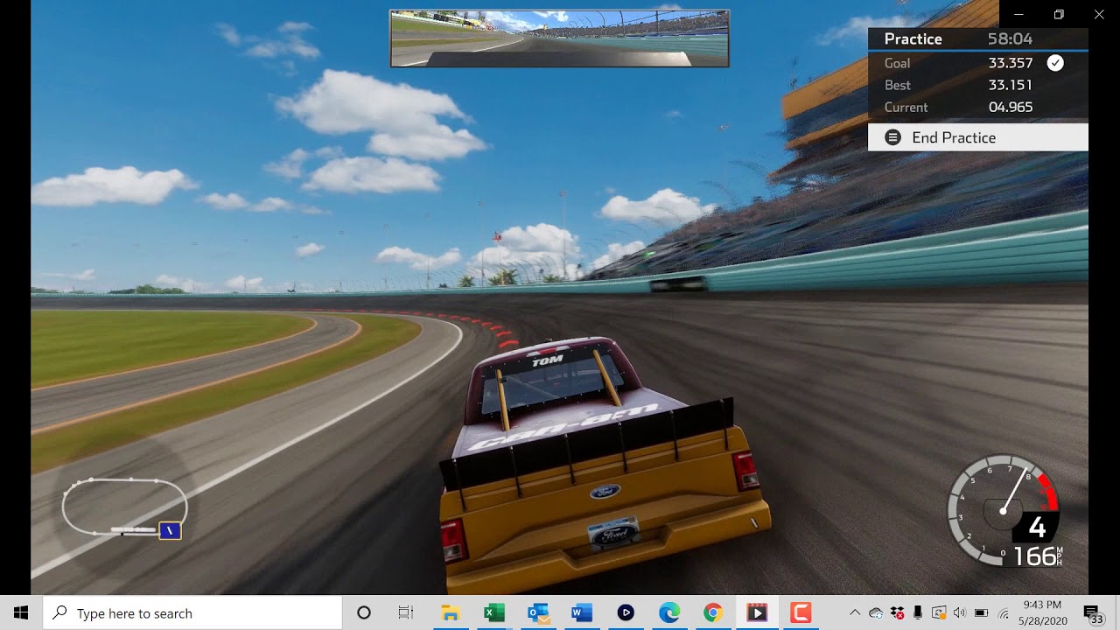Click the Goal checkmark icon
The image size is (1120, 630).
1055,63
